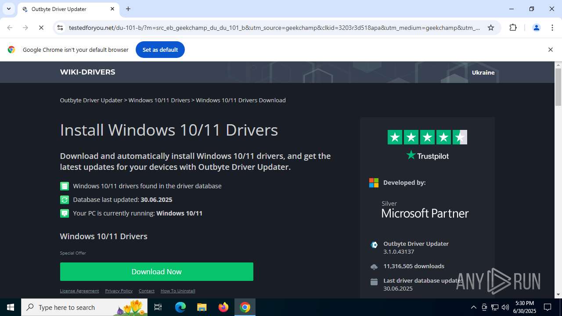Click the downloads cloud icon
Image resolution: width=562 pixels, height=316 pixels.
374,266
